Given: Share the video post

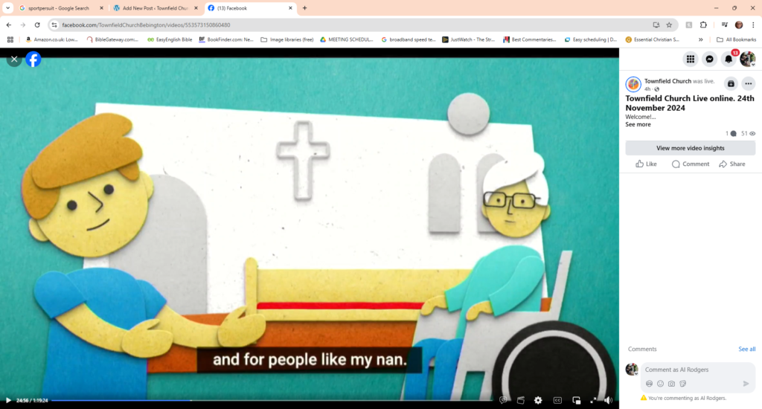Looking at the screenshot, I should [x=732, y=164].
